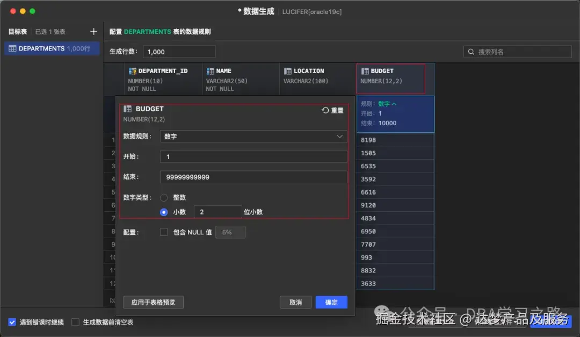Screen dimensions: 580x337
Task: Click the LOCATION column icon
Action: (x=287, y=71)
